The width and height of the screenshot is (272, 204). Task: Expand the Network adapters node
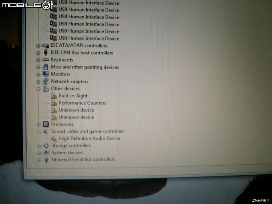[x=38, y=82]
